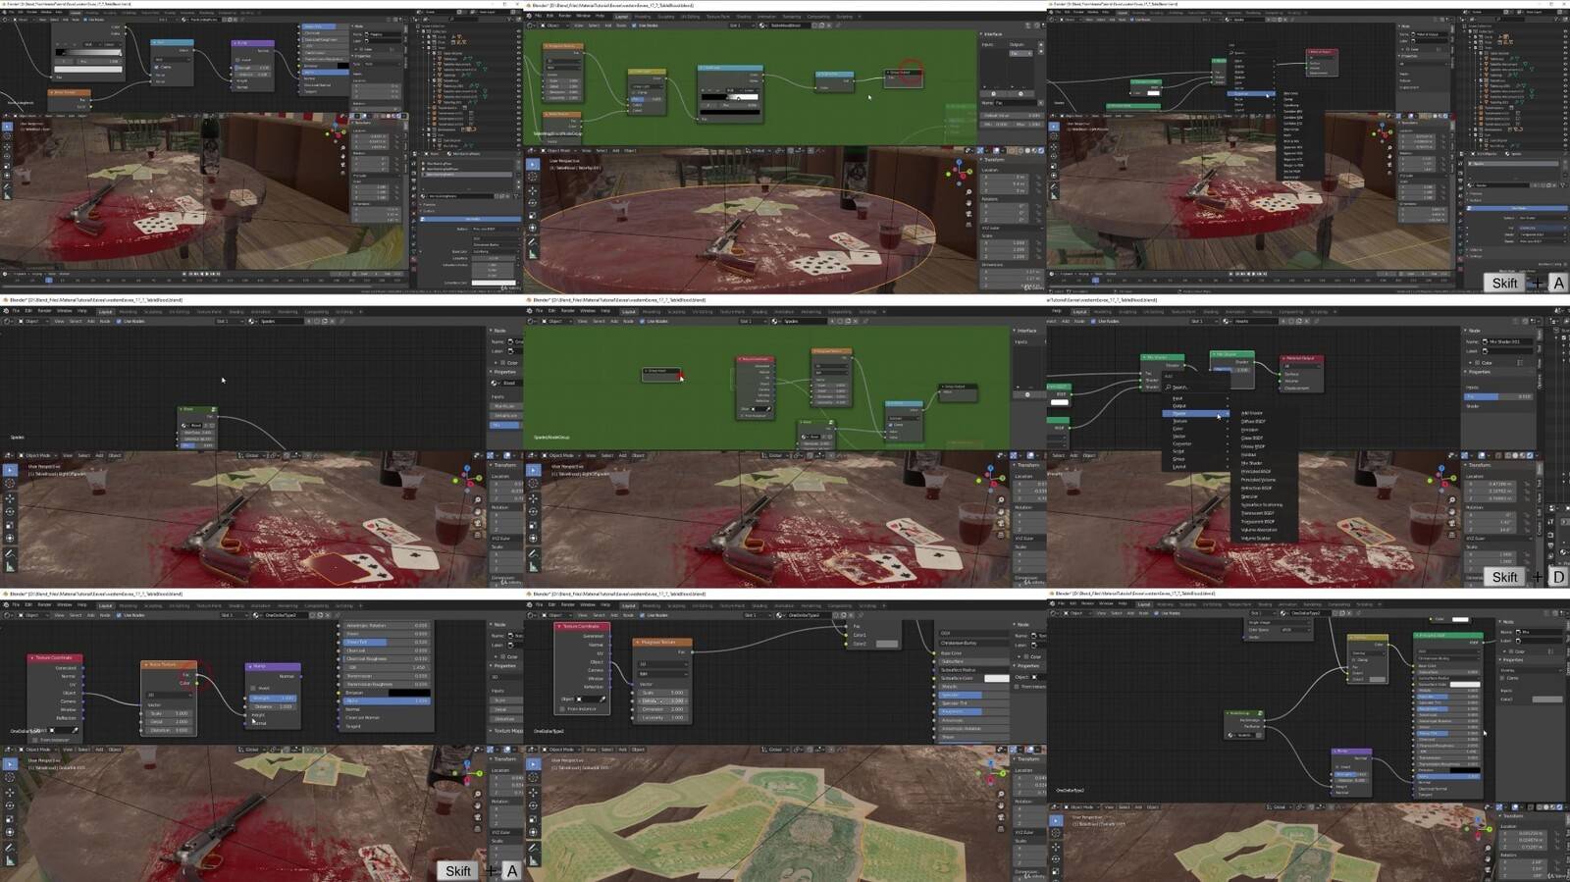Toggle Clamp checkbox in the Mix node Properties sidebar
Viewport: 1570px width, 882px height.
click(x=1501, y=678)
